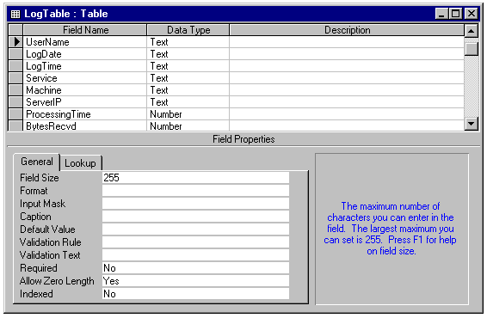
Task: Click the vertical scrollbar thumb
Action: [472, 49]
